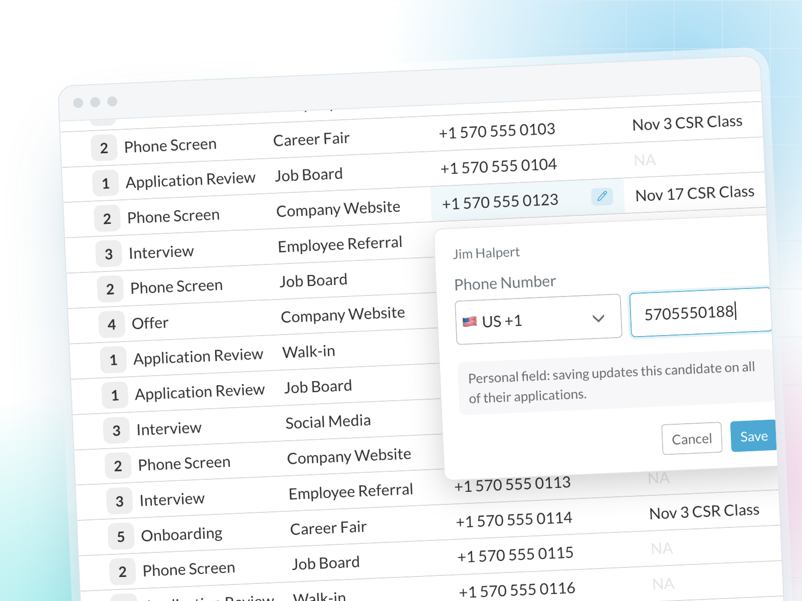Click NA in the +1 570 555 0115 row
The height and width of the screenshot is (601, 802).
coord(662,548)
